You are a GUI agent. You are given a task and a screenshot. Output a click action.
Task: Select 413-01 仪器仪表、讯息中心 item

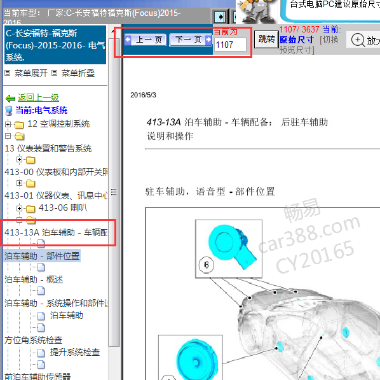pyautogui.click(x=56, y=195)
